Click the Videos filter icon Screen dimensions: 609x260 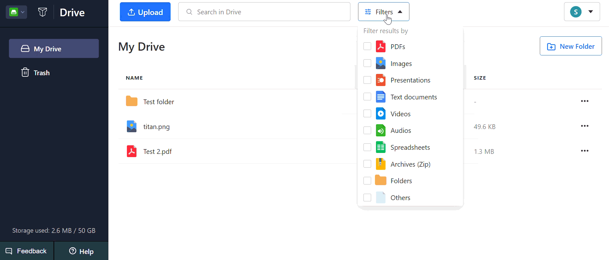click(381, 114)
